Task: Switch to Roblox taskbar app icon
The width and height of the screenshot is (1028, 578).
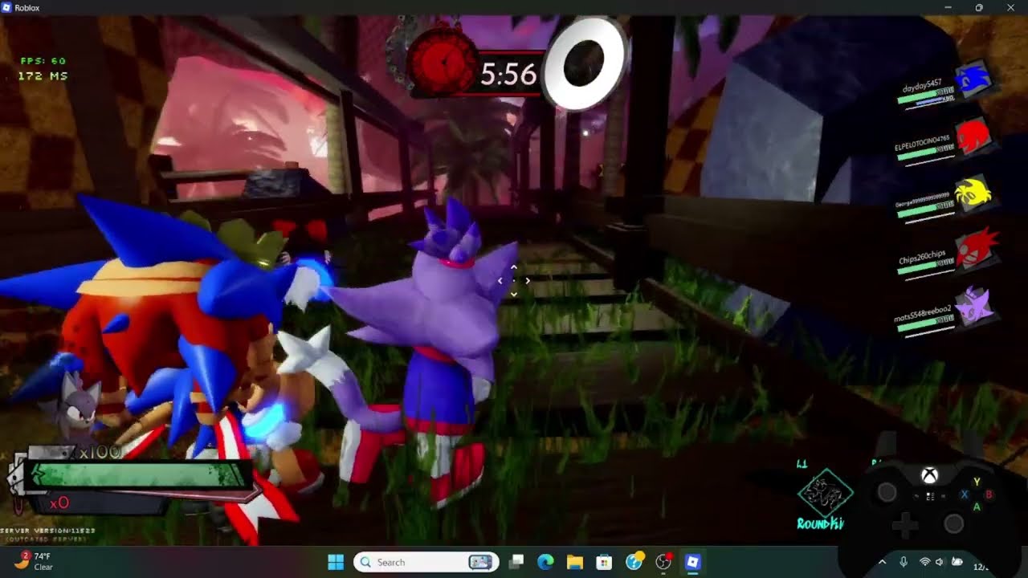Action: [692, 562]
